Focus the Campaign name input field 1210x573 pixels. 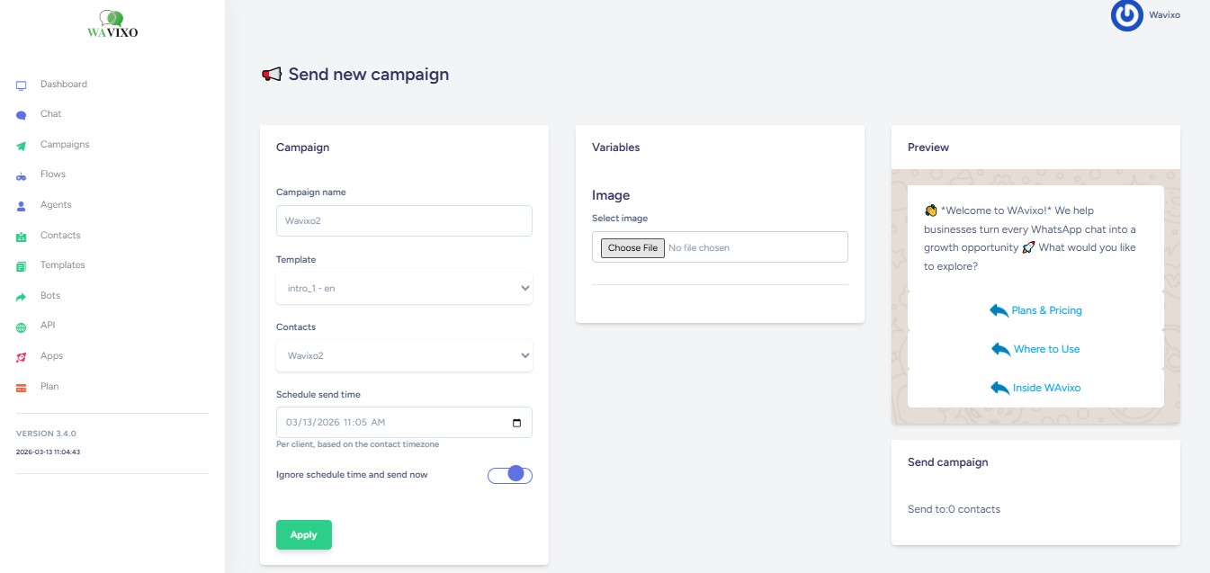pyautogui.click(x=404, y=221)
